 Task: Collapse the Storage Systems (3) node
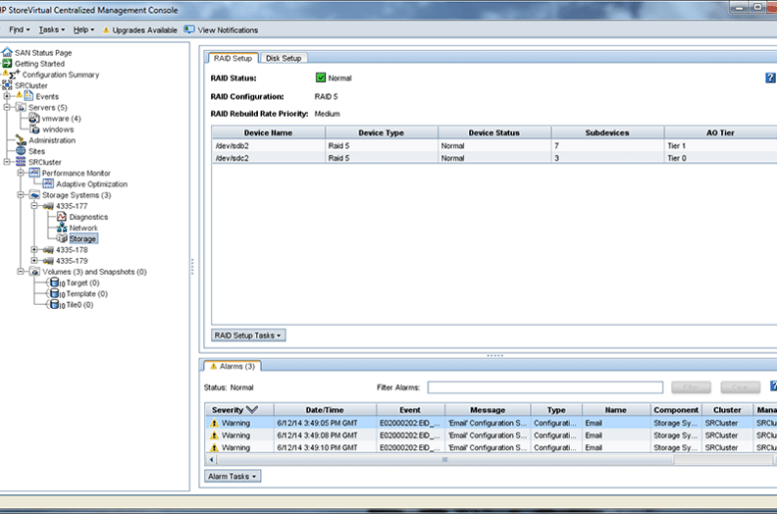pyautogui.click(x=21, y=195)
